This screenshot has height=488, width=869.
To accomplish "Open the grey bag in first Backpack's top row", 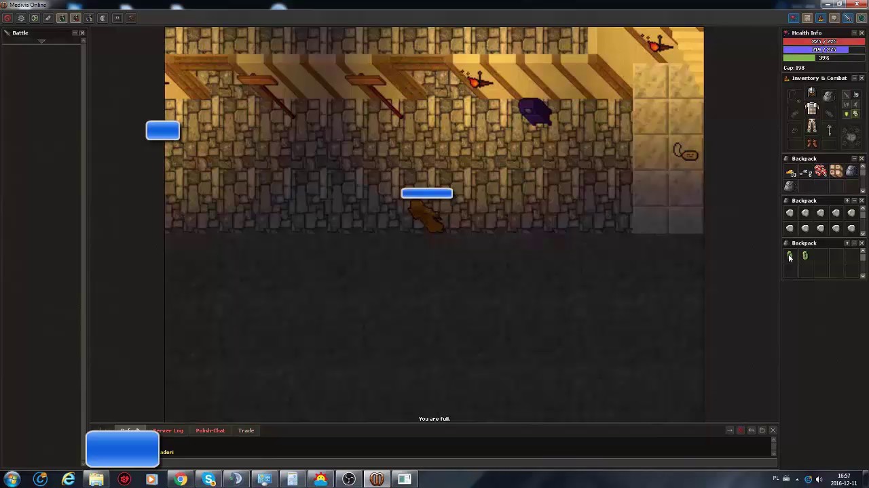I will pyautogui.click(x=851, y=171).
